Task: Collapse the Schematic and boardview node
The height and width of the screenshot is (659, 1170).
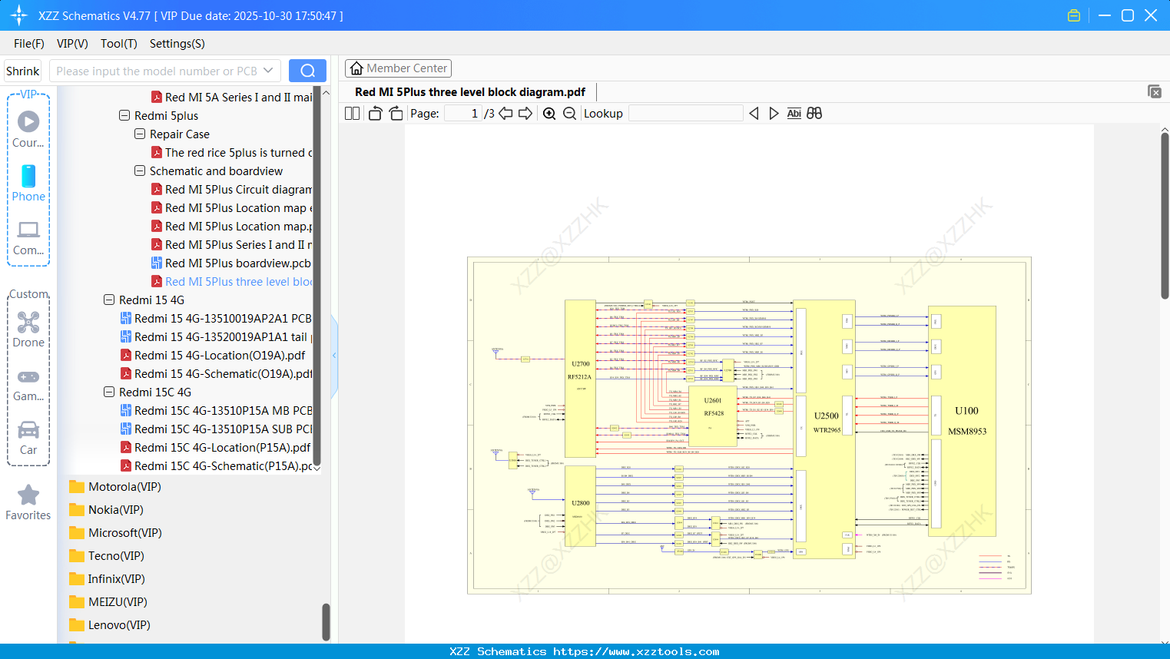Action: 139,171
